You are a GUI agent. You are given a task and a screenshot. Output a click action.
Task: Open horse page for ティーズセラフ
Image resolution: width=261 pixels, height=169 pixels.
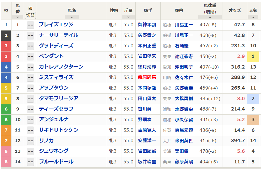coord(56,109)
